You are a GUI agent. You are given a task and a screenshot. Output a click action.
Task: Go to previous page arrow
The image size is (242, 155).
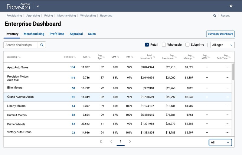[x=111, y=141]
